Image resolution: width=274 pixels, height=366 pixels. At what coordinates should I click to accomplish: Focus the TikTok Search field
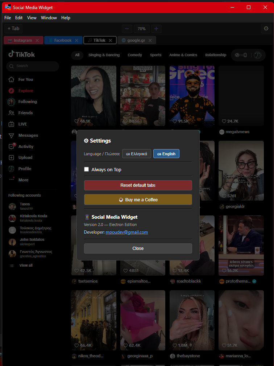click(x=33, y=66)
